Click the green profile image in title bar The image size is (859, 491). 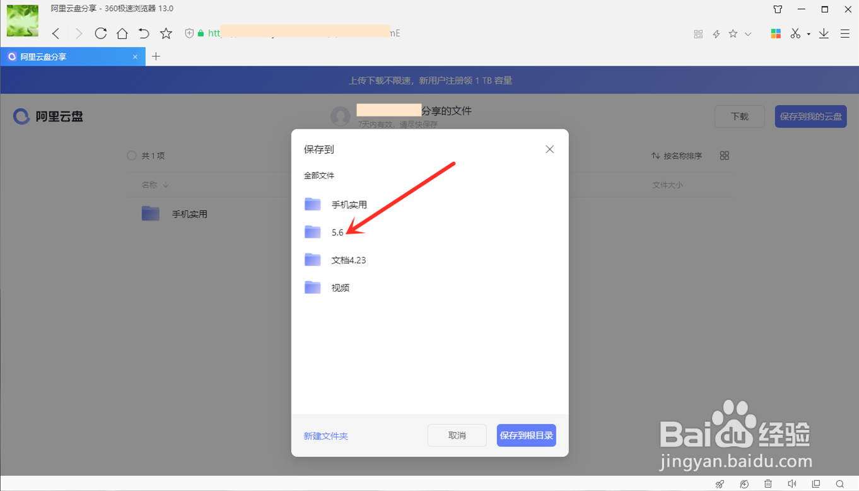pos(23,21)
